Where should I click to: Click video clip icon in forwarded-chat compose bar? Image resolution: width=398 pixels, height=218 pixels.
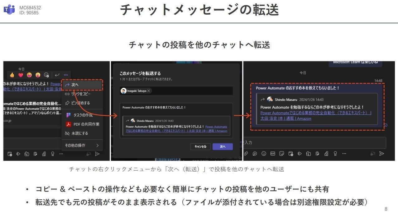coord(373,154)
